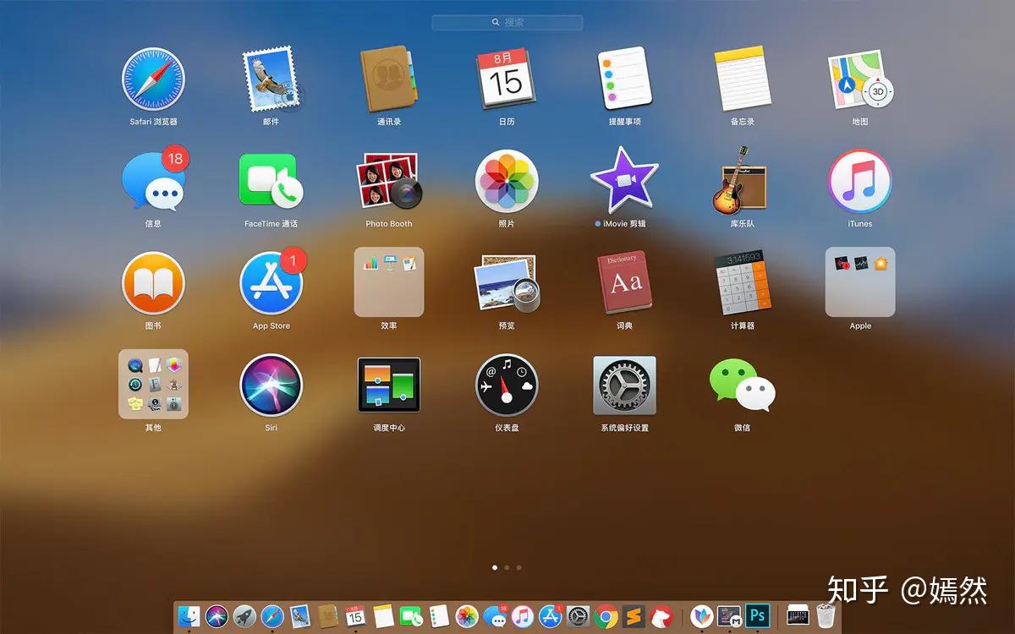Open the Apple folder
Viewport: 1015px width, 634px height.
(x=860, y=282)
